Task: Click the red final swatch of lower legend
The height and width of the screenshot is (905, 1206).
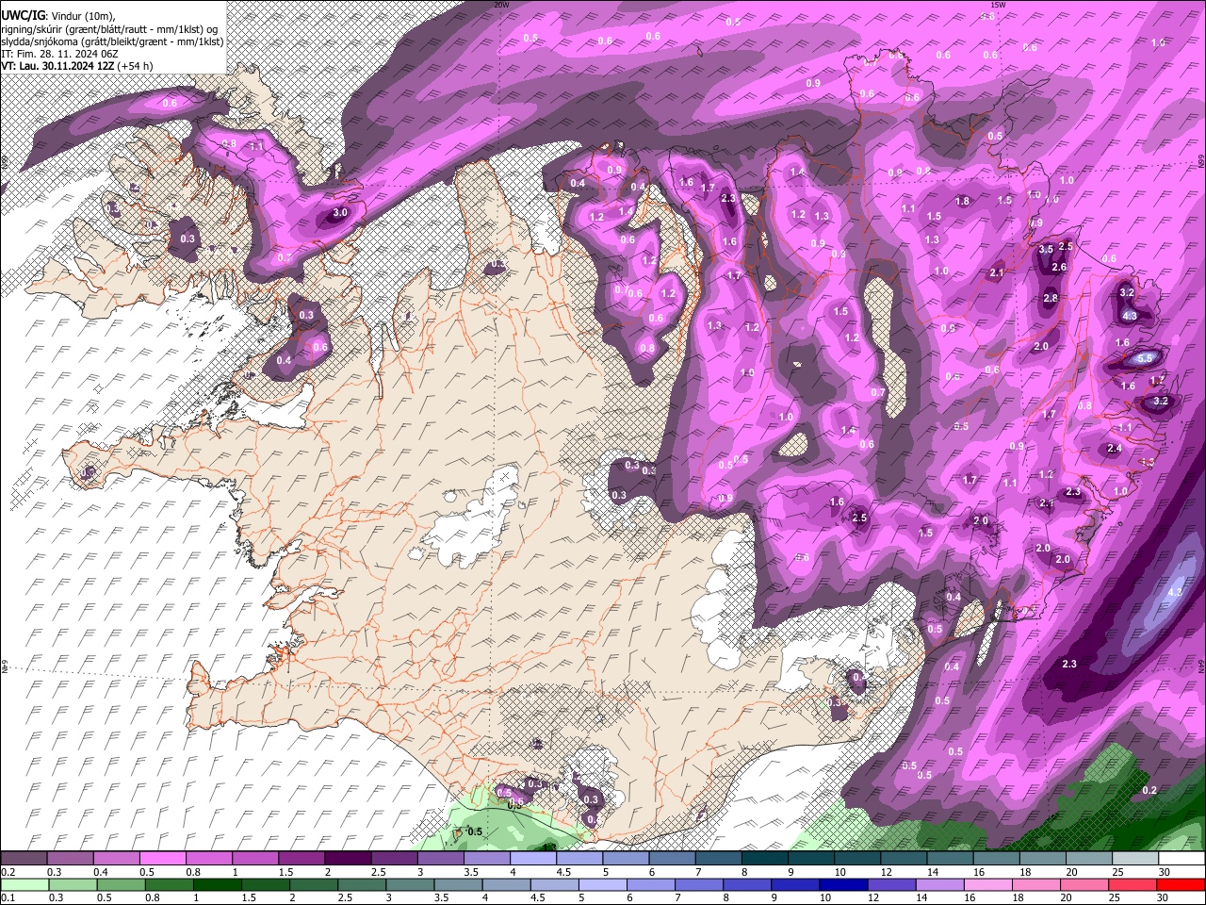Action: coord(1182,885)
